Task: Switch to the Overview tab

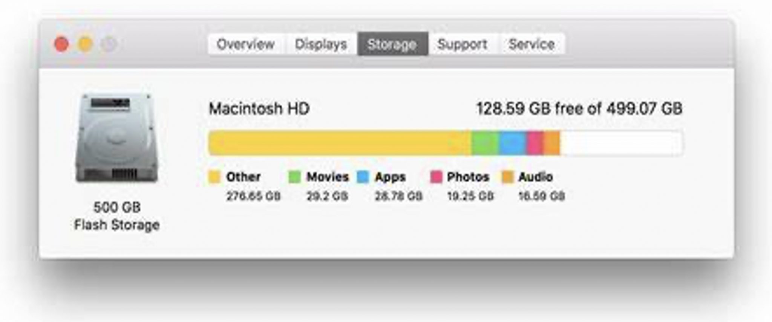Action: (x=245, y=44)
